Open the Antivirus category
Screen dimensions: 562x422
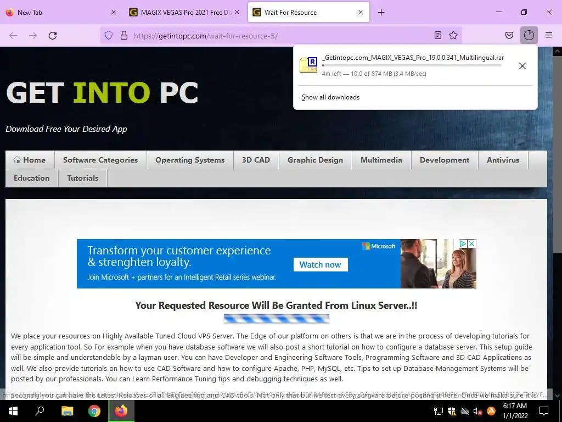(x=503, y=160)
